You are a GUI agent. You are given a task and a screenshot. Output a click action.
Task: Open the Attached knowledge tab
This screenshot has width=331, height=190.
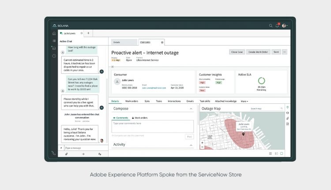(x=226, y=101)
